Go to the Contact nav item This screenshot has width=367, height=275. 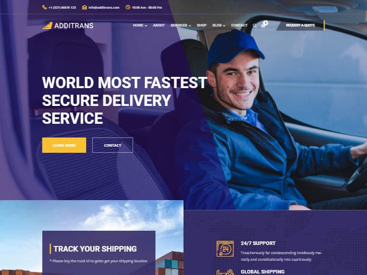(x=239, y=25)
